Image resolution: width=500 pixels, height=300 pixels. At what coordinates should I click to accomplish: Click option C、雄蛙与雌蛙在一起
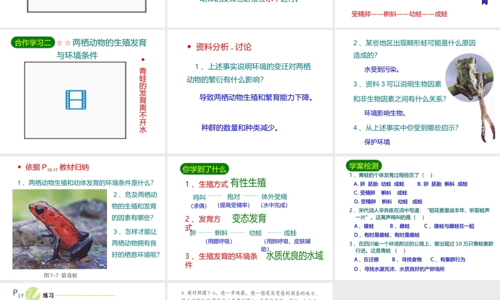coord(449,226)
